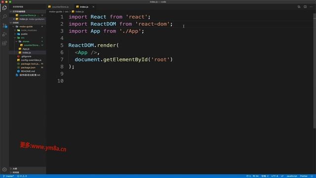Click the notifications bell in status bar

point(312,176)
